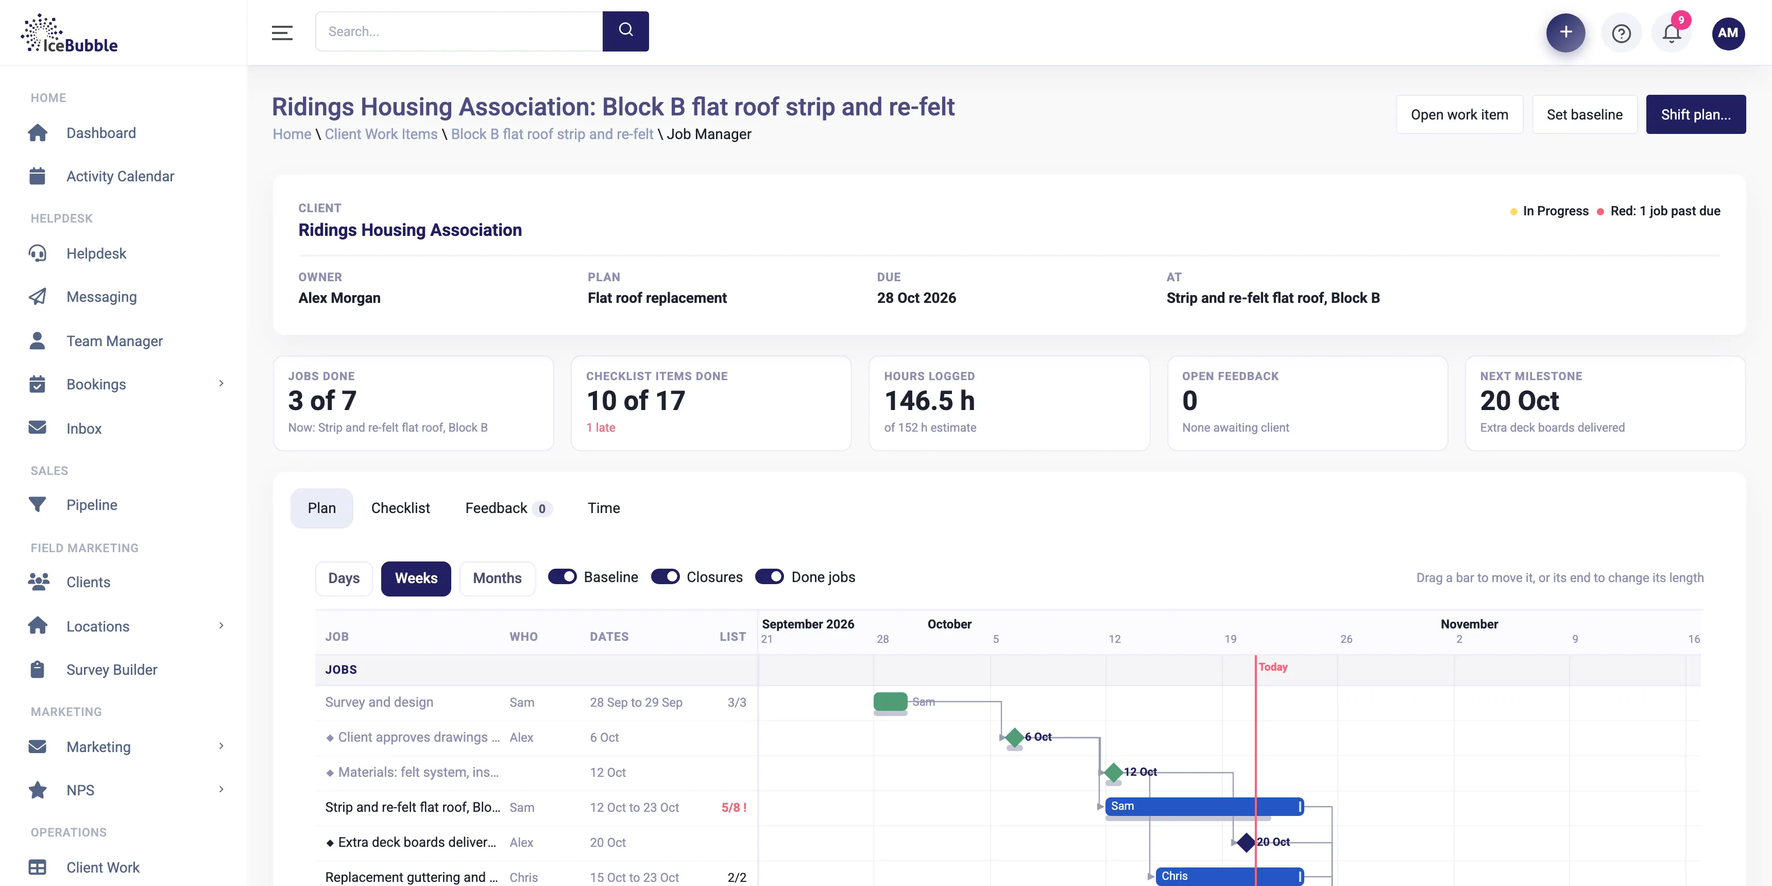
Task: Click the Home breadcrumb link
Action: 292,134
